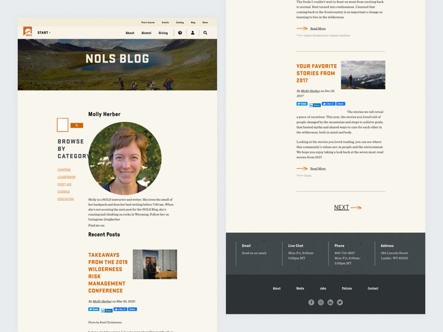Image resolution: width=443 pixels, height=332 pixels.
Task: Open the Facebook icon in the footer
Action: click(311, 302)
